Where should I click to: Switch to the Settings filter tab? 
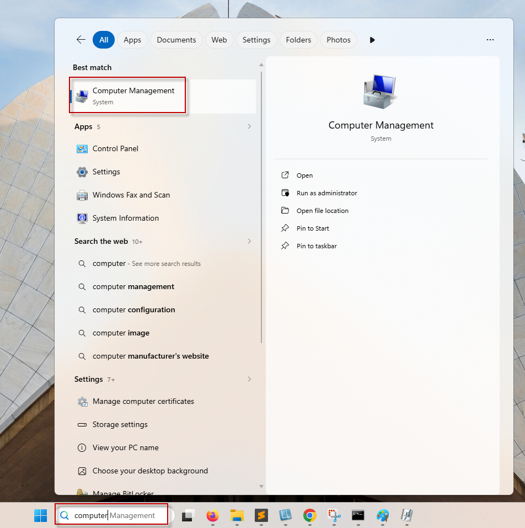256,40
